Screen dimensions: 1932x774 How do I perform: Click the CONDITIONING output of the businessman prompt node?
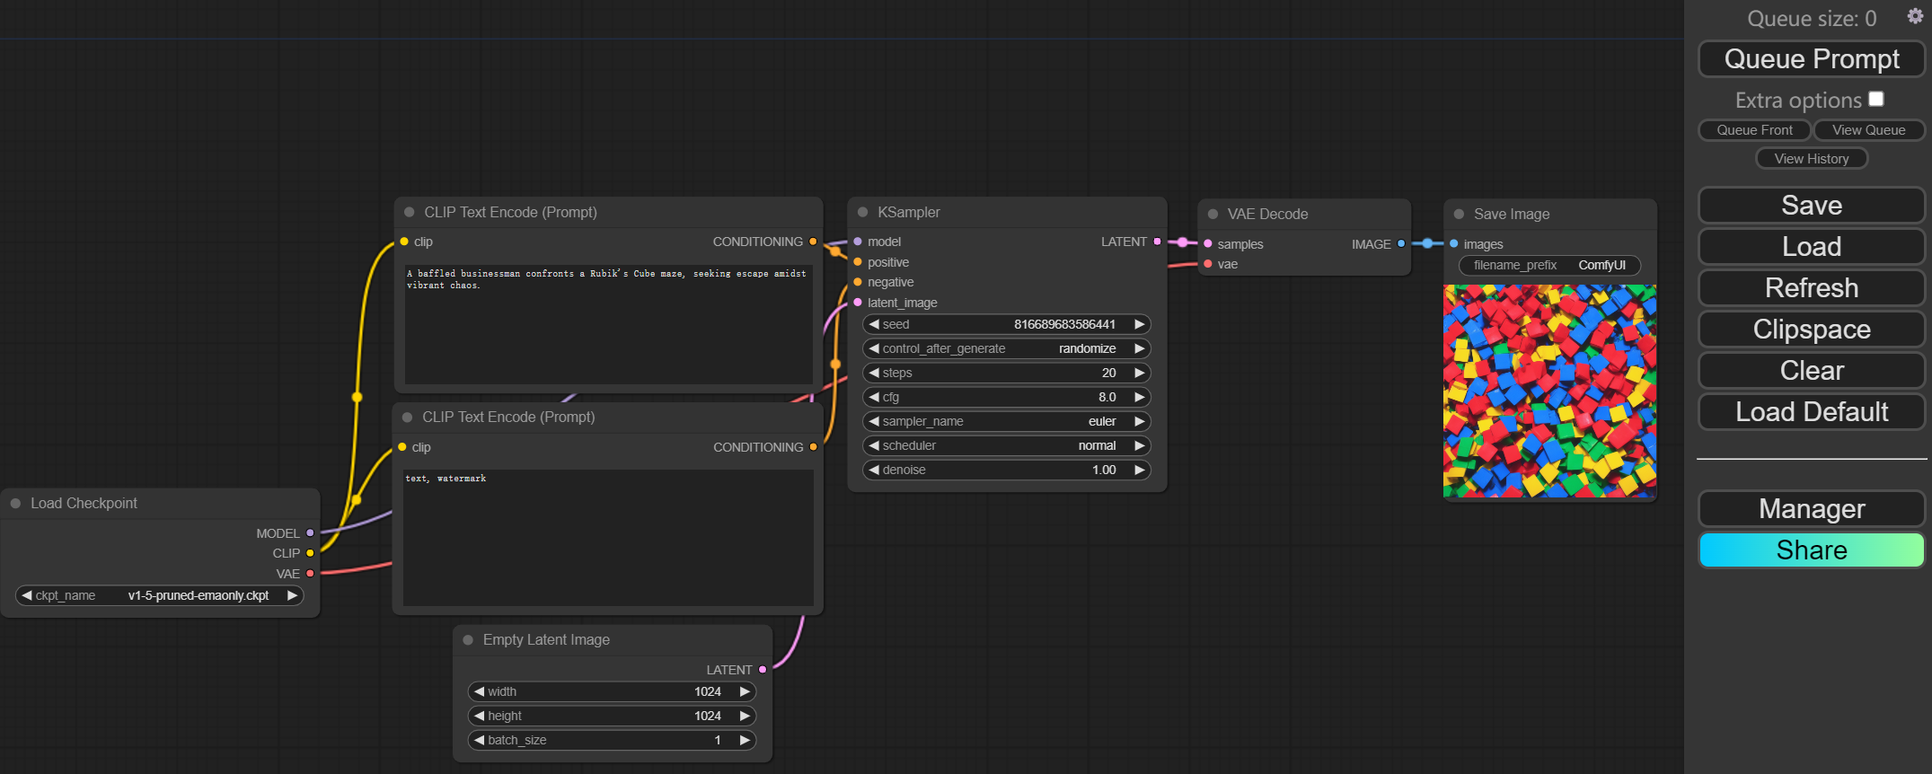point(813,242)
